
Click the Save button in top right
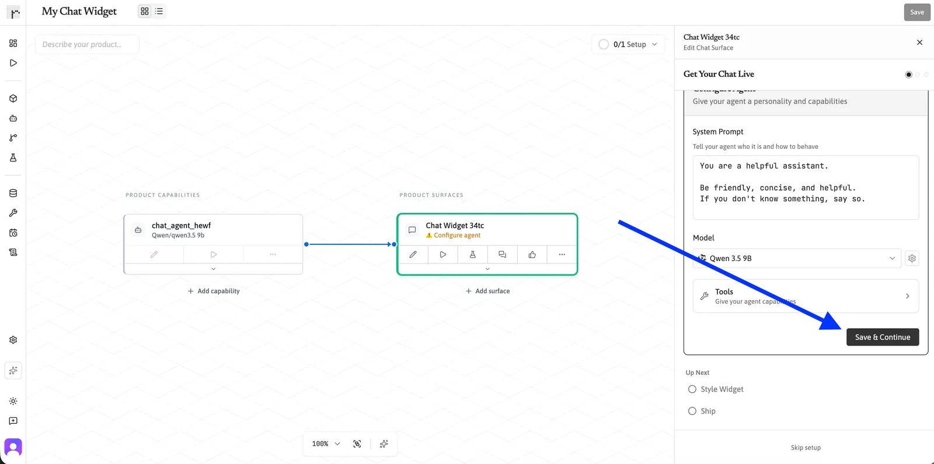917,12
